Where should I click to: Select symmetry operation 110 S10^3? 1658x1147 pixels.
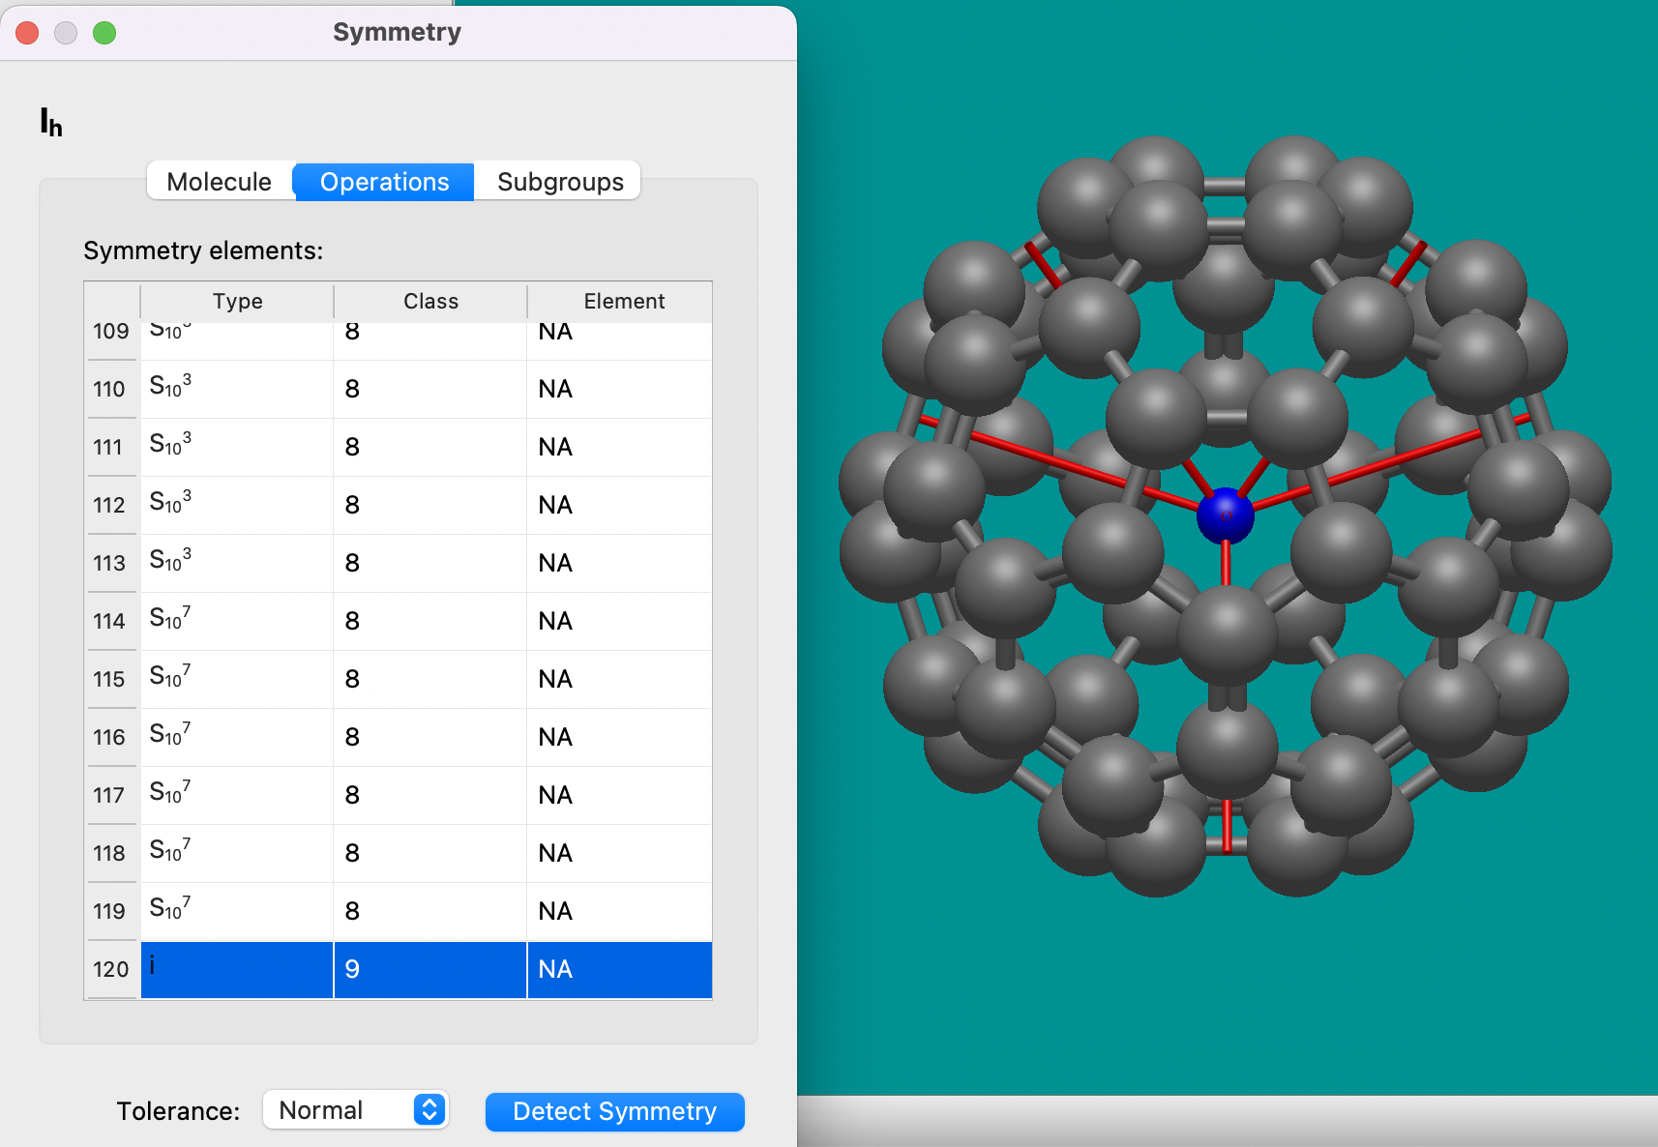[387, 389]
